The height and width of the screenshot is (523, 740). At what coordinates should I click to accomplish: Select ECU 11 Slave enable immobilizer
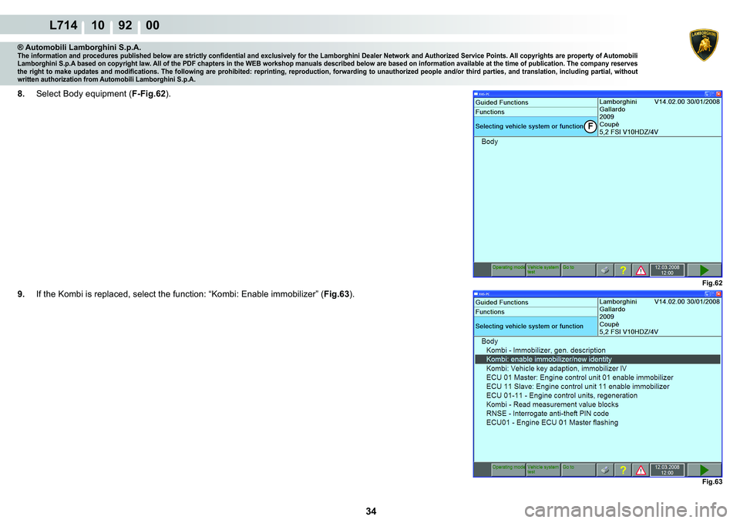[577, 386]
